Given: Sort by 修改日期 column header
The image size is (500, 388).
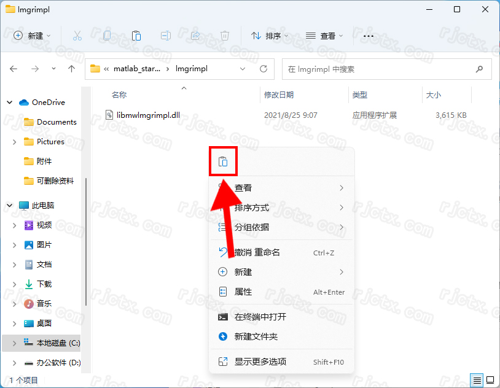Looking at the screenshot, I should point(279,95).
